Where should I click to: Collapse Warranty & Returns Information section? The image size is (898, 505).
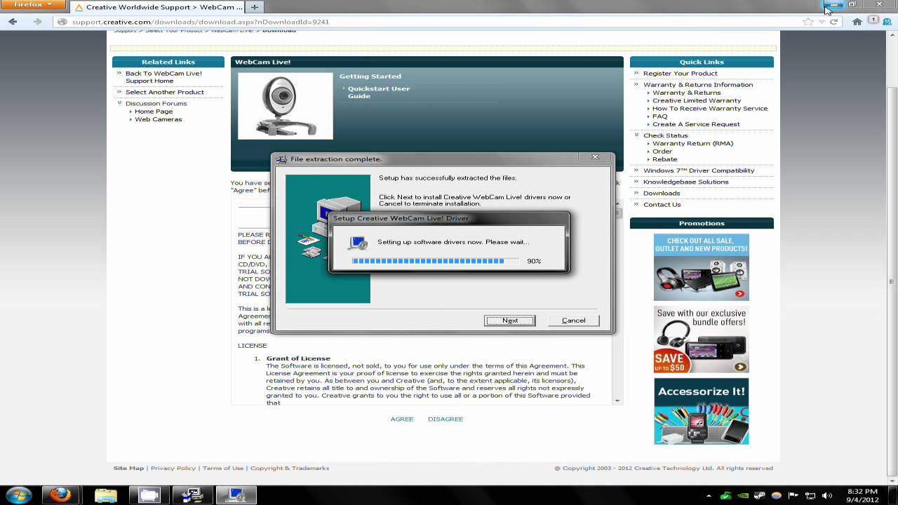[x=637, y=84]
